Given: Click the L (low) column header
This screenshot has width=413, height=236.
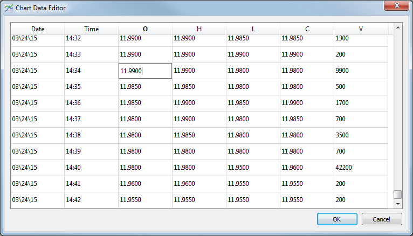Looking at the screenshot, I should coord(253,29).
